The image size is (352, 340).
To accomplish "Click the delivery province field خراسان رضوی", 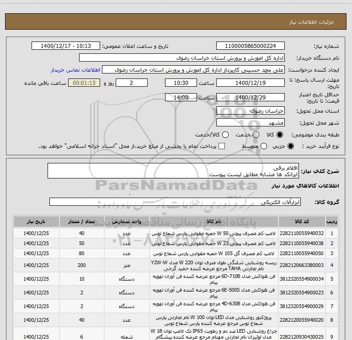I will (x=251, y=111).
